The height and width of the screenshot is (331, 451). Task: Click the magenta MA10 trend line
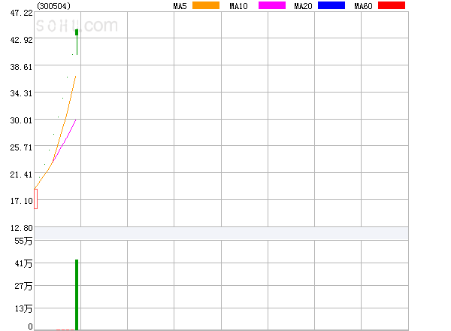tap(64, 141)
